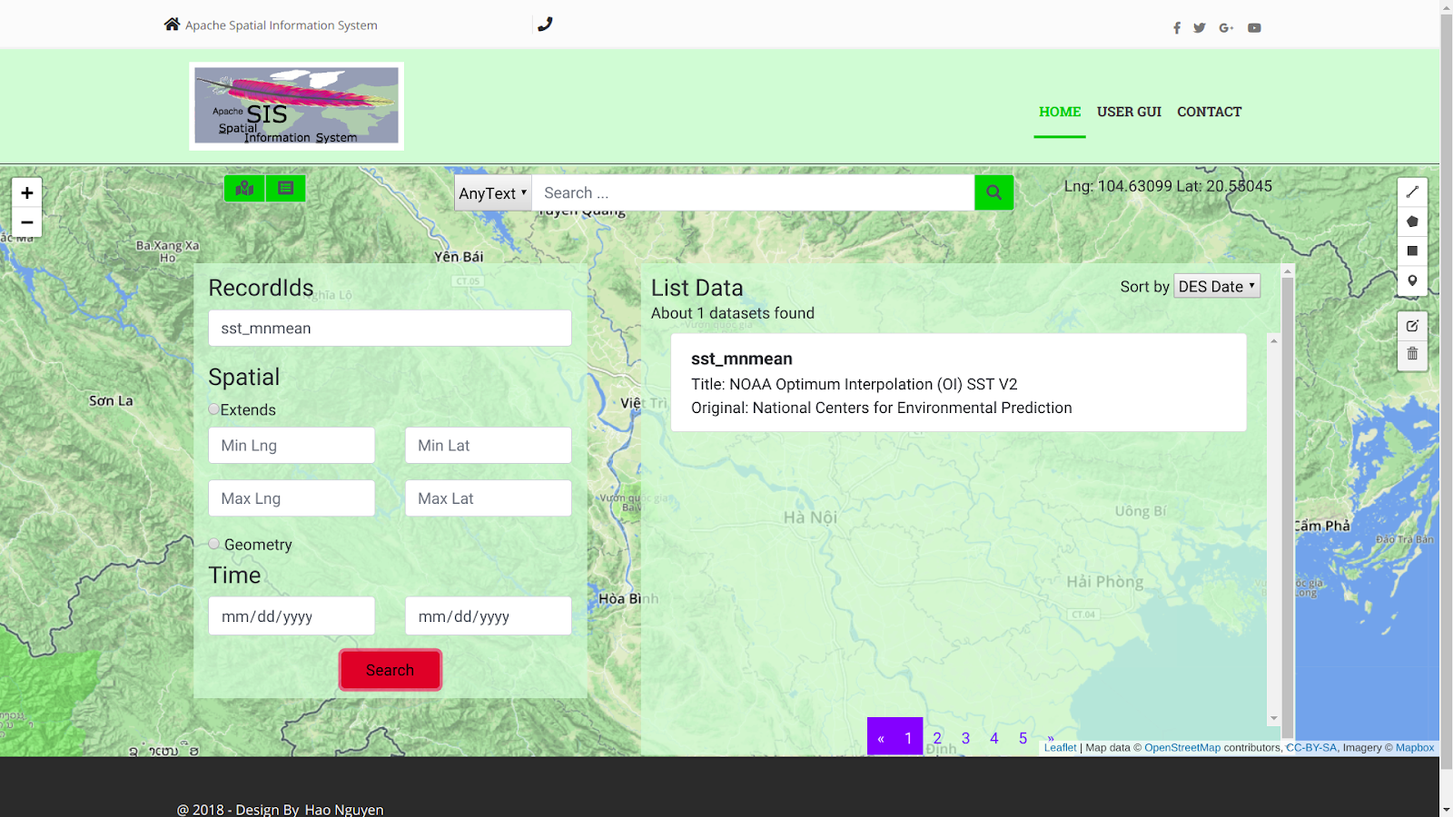Go to previous page with « button

881,737
